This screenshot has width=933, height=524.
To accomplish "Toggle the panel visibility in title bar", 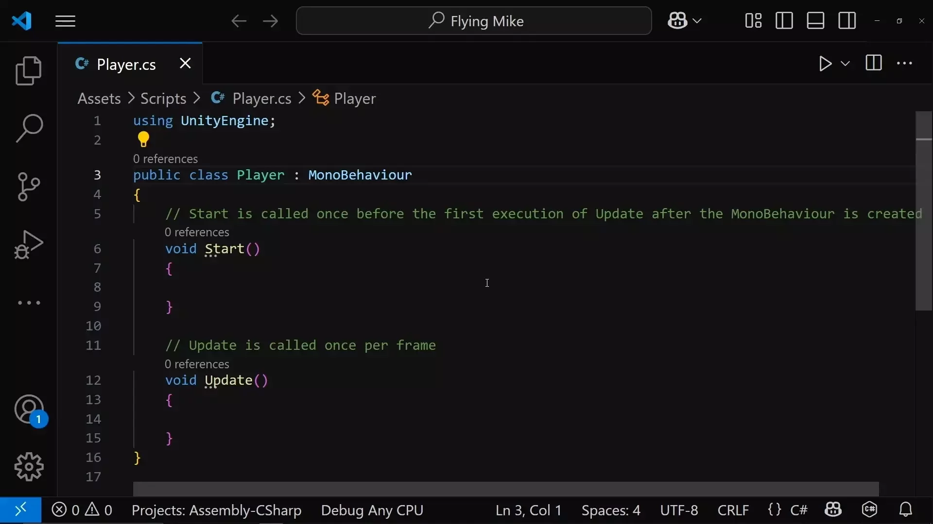I will click(x=815, y=20).
